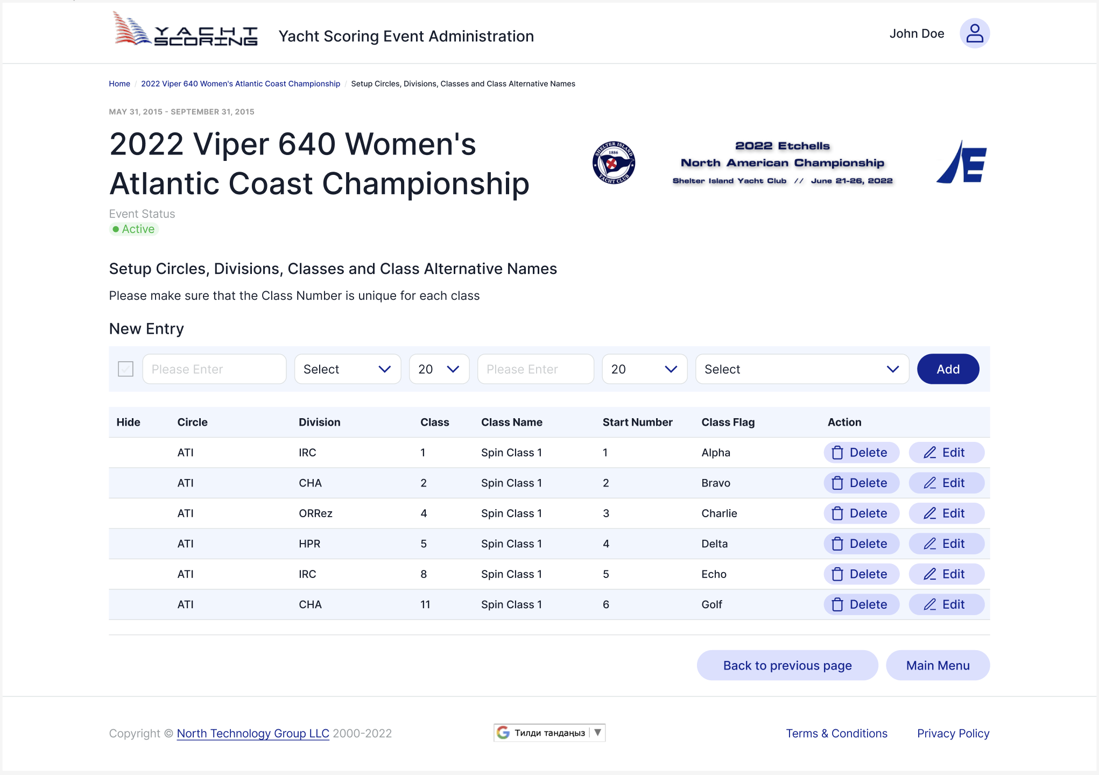
Task: Click trash icon in the Alpha row
Action: (837, 453)
